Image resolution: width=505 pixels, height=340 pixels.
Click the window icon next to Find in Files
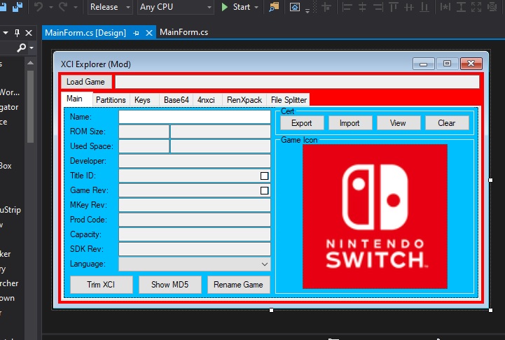(x=295, y=7)
